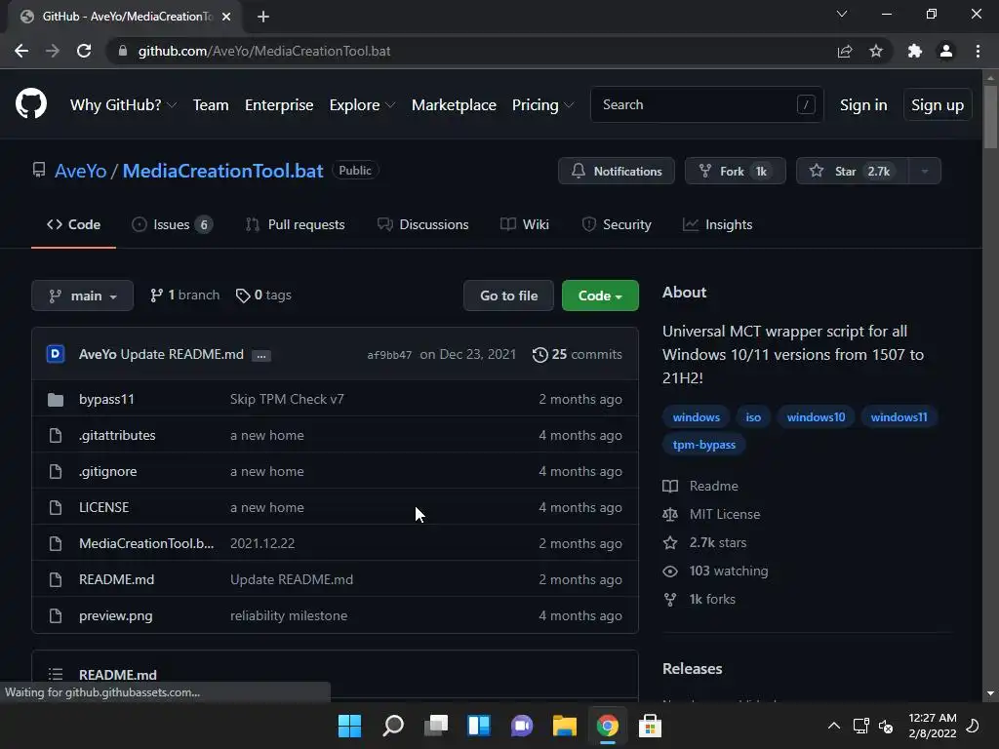
Task: Click the Sign up button
Action: (x=938, y=105)
